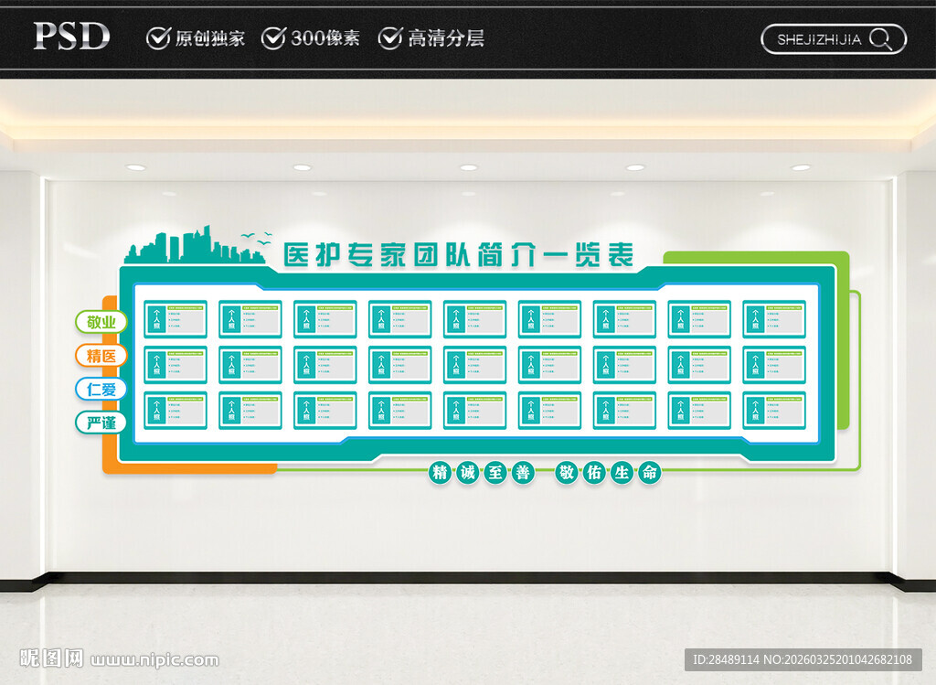Viewport: 936px width, 685px height.
Task: Click the magnifier search icon
Action: pyautogui.click(x=881, y=40)
